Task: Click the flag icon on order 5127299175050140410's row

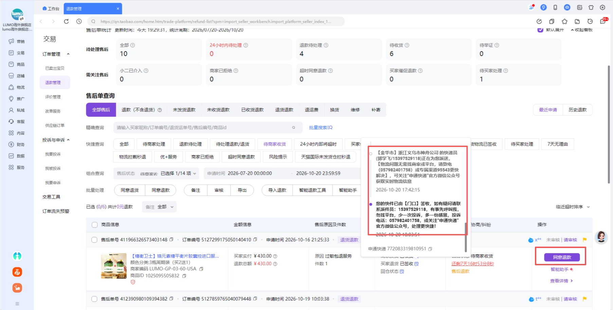Action: (584, 240)
